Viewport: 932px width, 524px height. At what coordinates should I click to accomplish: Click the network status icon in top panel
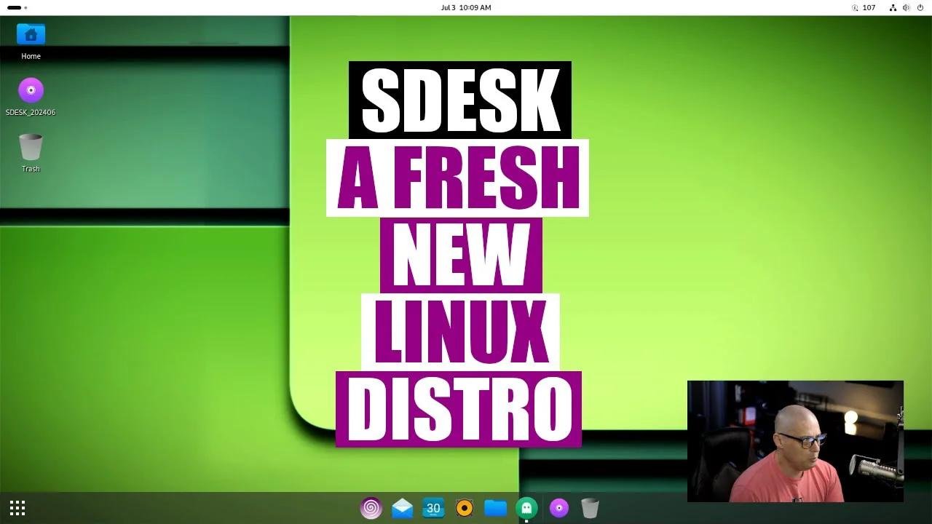(893, 7)
